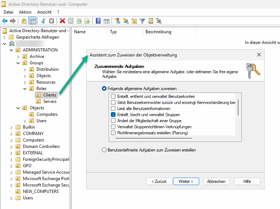Collapse the ADMINISTRATION tree node

11,50
